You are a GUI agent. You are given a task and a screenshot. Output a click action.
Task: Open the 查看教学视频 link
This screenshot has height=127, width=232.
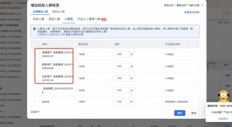pyautogui.click(x=192, y=12)
